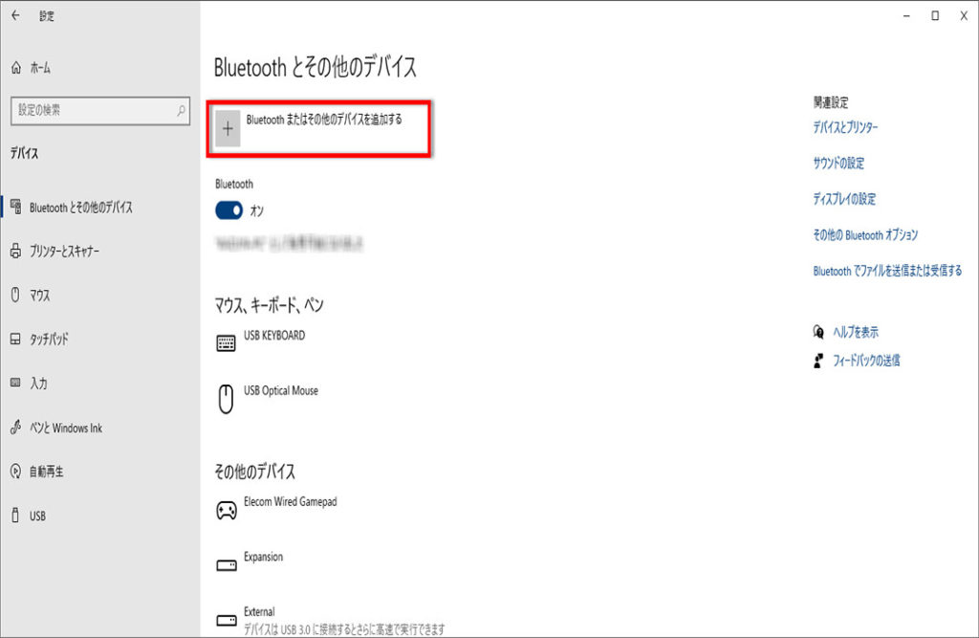Select 自動再生 in the sidebar
Image resolution: width=979 pixels, height=638 pixels.
pyautogui.click(x=46, y=472)
